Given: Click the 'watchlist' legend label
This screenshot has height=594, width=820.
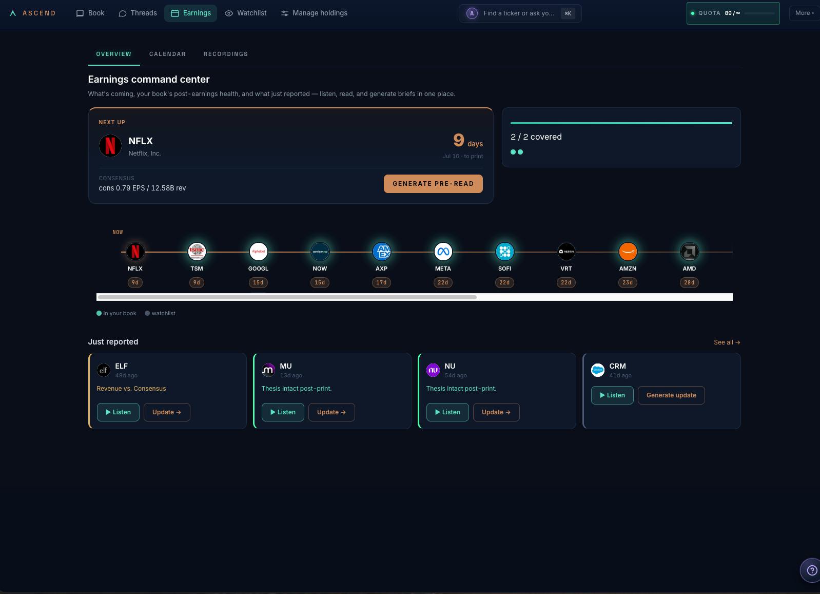Looking at the screenshot, I should click(164, 313).
